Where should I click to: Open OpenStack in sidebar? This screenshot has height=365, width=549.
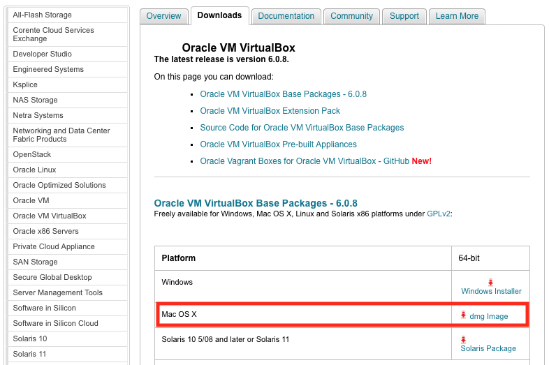[x=67, y=155]
